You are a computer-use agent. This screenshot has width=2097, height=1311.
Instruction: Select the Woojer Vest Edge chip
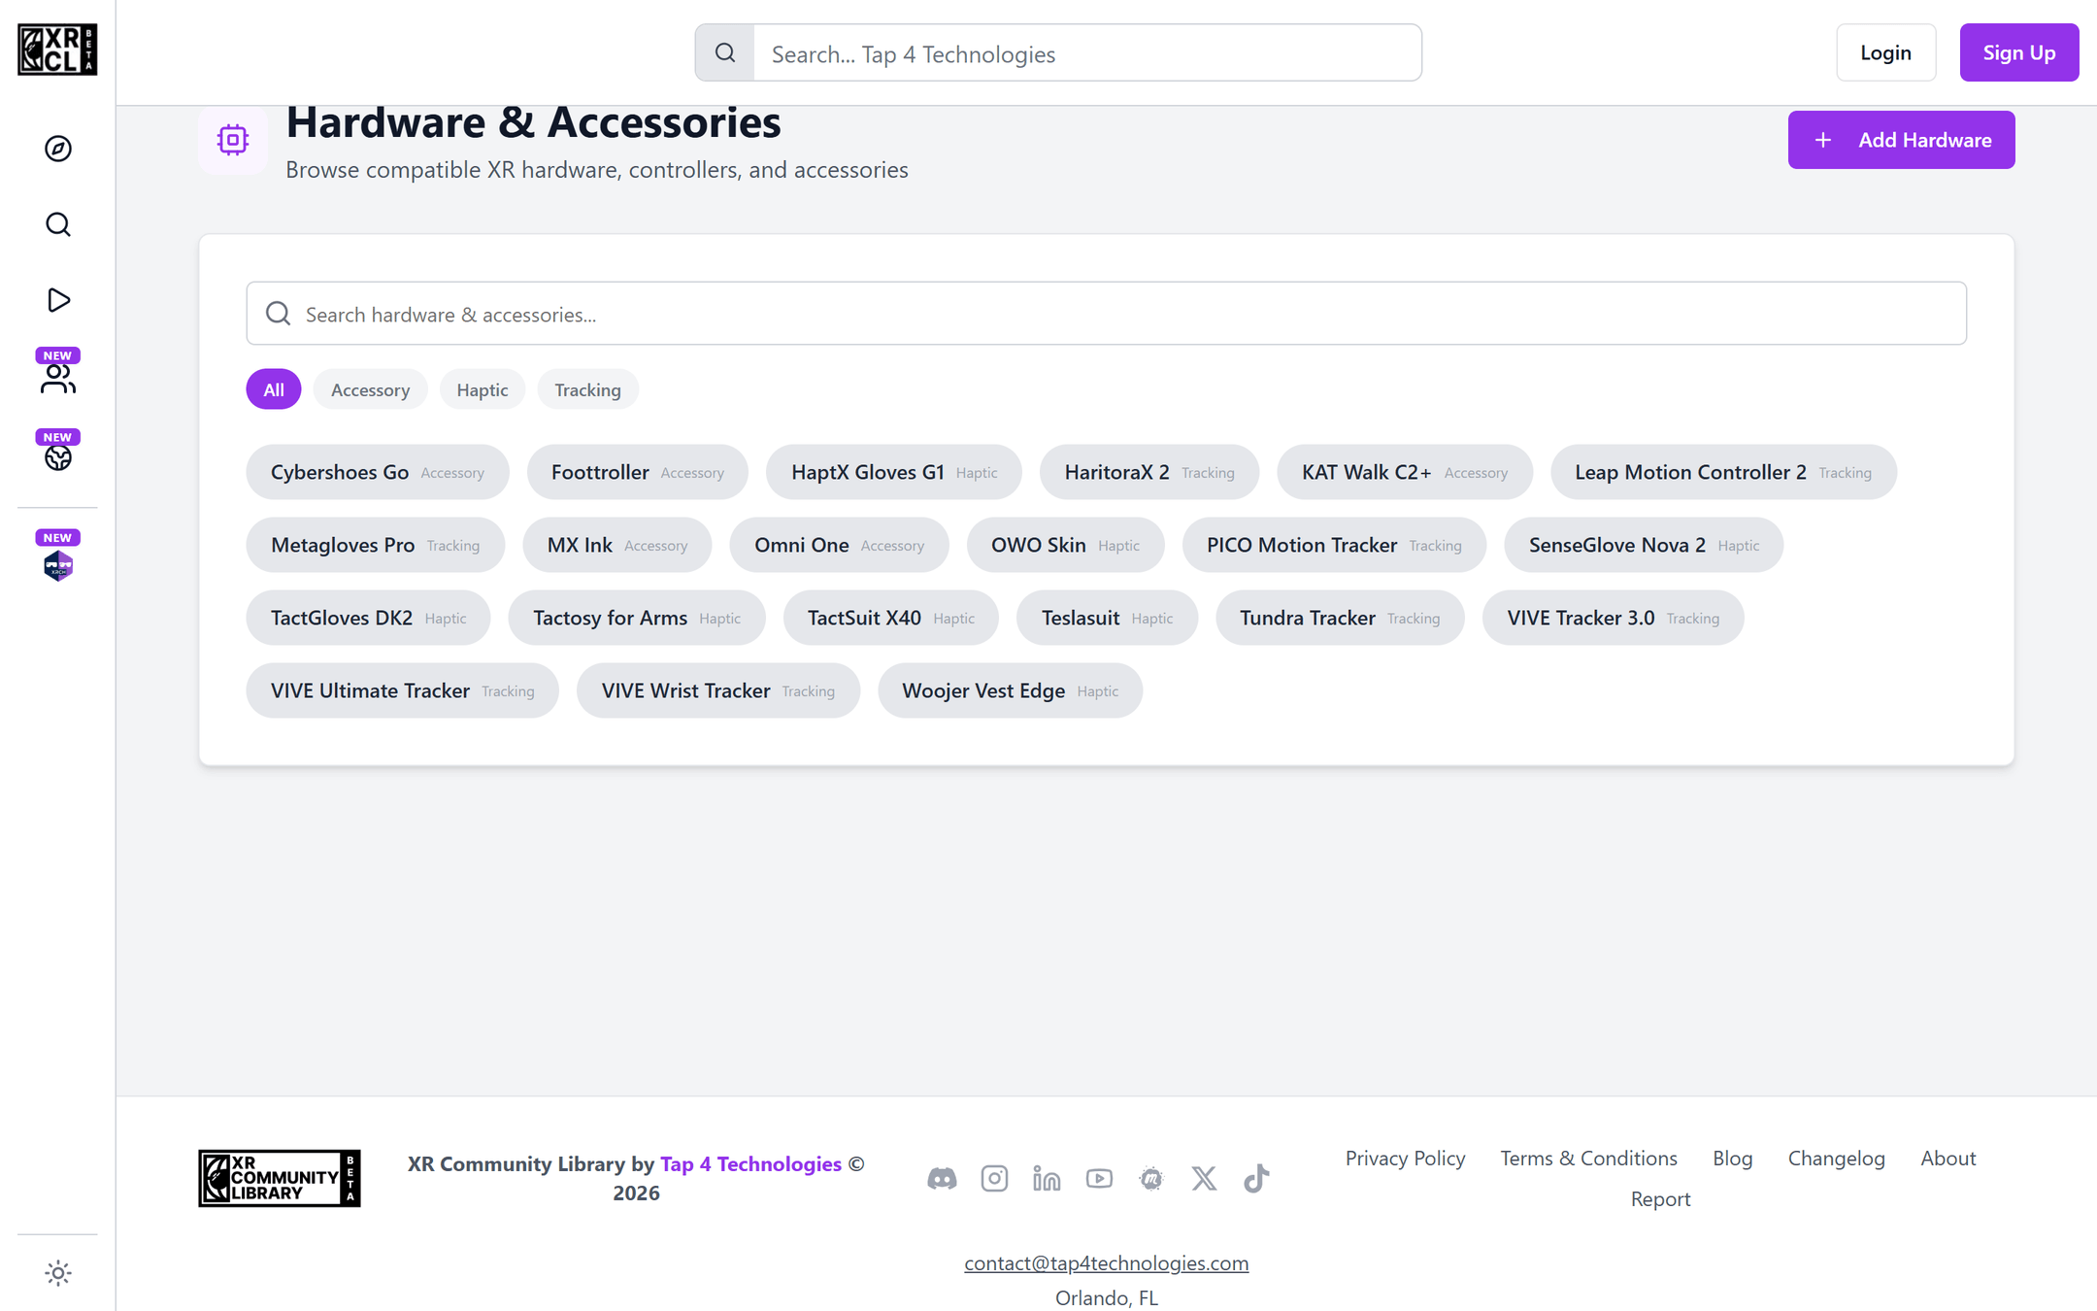tap(1010, 690)
